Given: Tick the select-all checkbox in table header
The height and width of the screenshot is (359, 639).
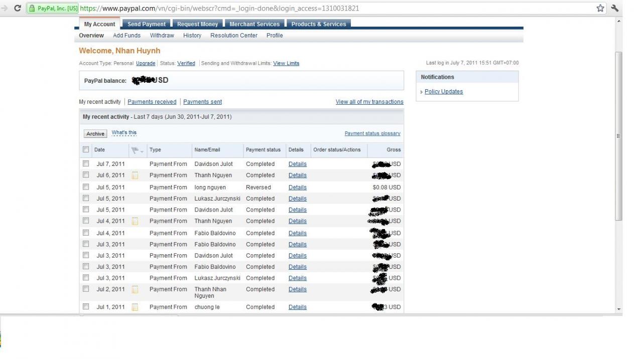Looking at the screenshot, I should click(x=86, y=149).
